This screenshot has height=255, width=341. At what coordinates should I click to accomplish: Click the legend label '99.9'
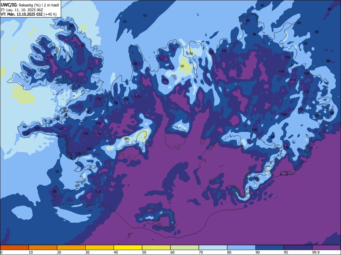click(316, 252)
